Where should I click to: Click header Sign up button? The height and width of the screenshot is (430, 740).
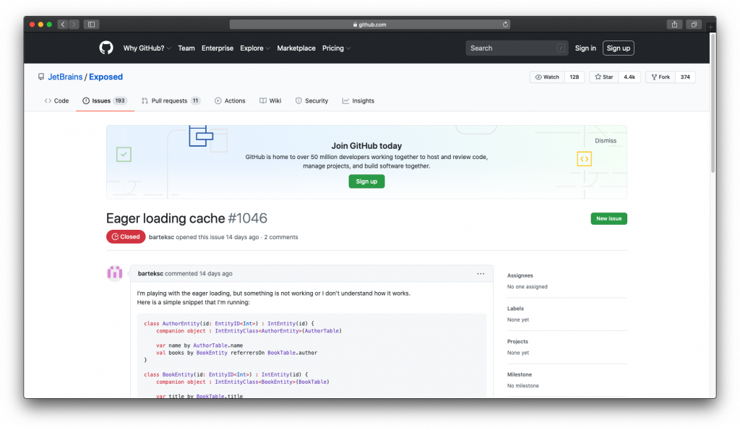point(619,48)
